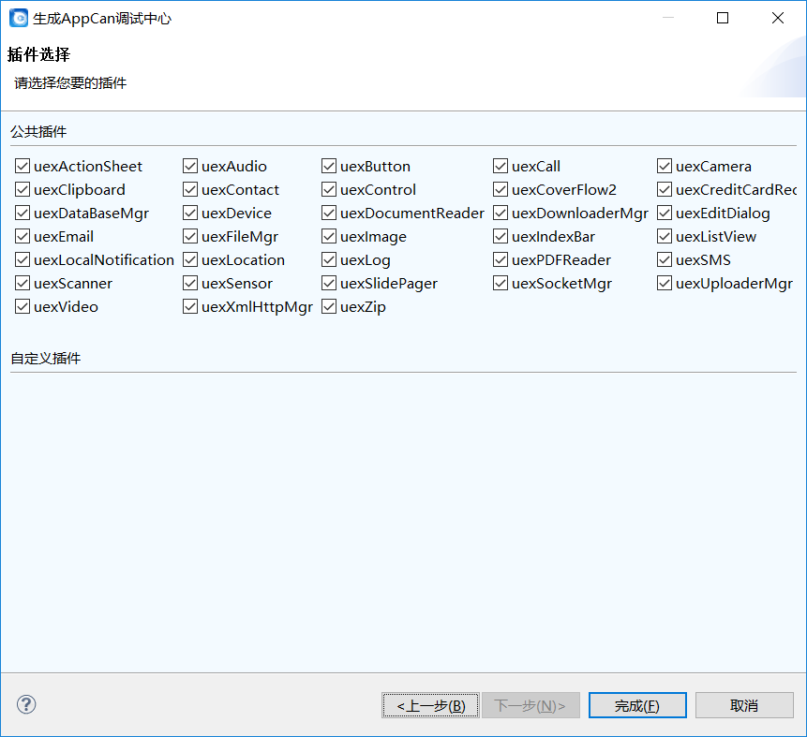Click the AppCan app icon in title bar
This screenshot has height=737, width=807.
(19, 18)
